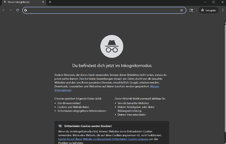The image size is (226, 144).
Task: Click the incognito favicon on the tab
Action: (5, 2)
